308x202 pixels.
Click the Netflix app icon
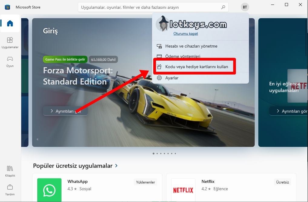[183, 190]
